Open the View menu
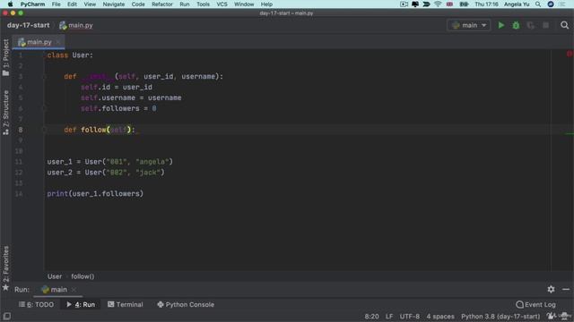 click(x=90, y=4)
